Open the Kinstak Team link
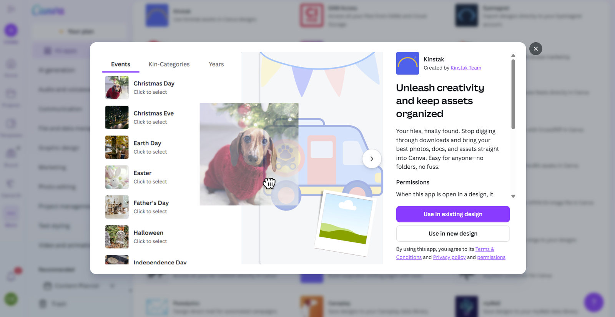The image size is (615, 317). (x=466, y=68)
